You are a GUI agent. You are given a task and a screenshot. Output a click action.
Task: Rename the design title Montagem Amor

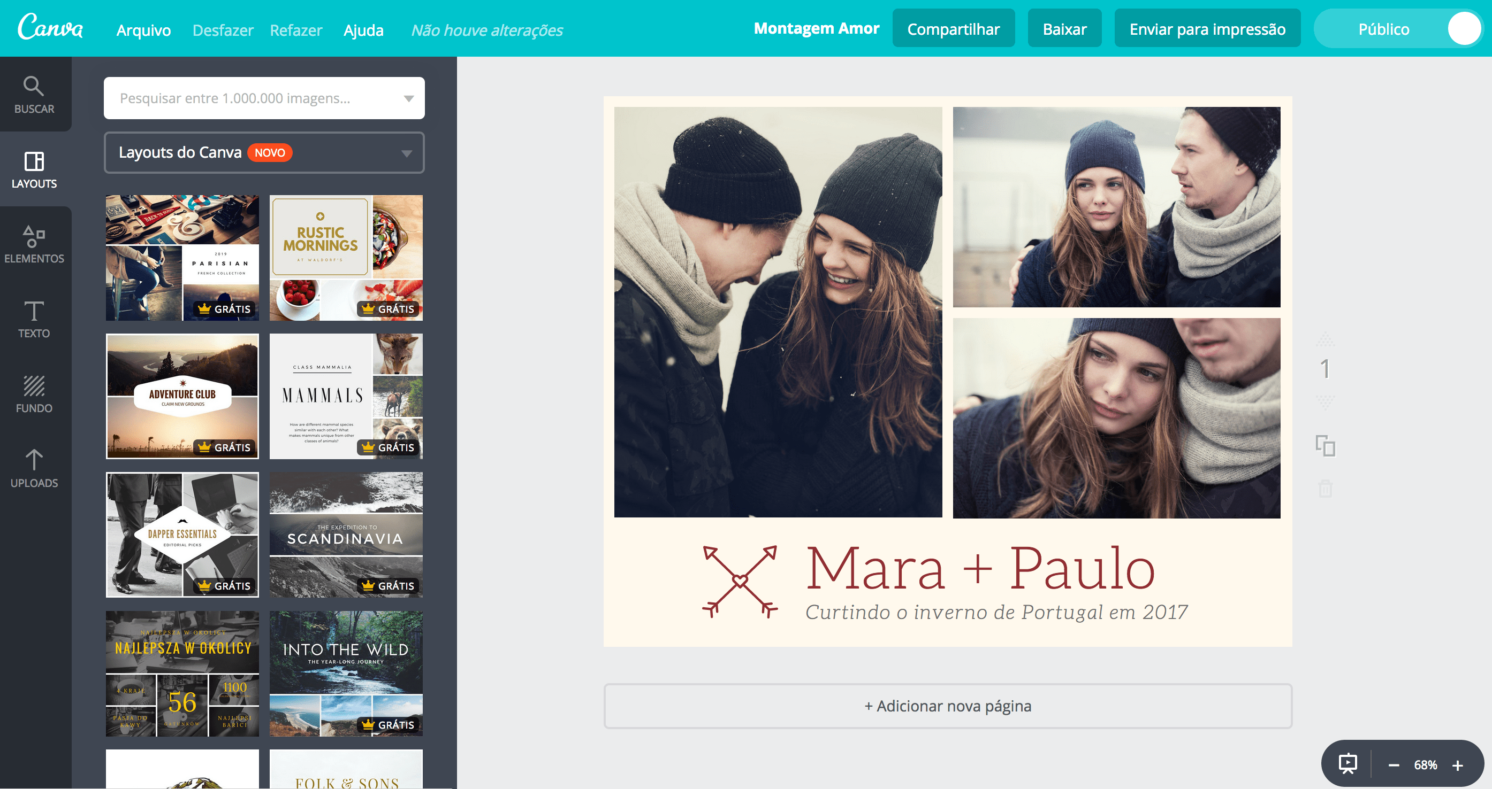click(816, 28)
